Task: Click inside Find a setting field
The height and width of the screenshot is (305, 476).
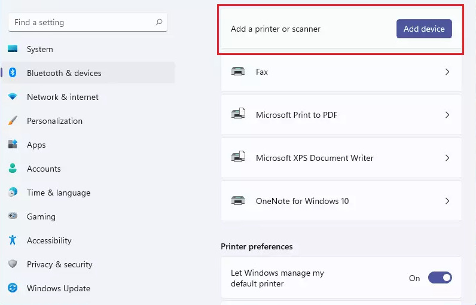Action: 88,22
